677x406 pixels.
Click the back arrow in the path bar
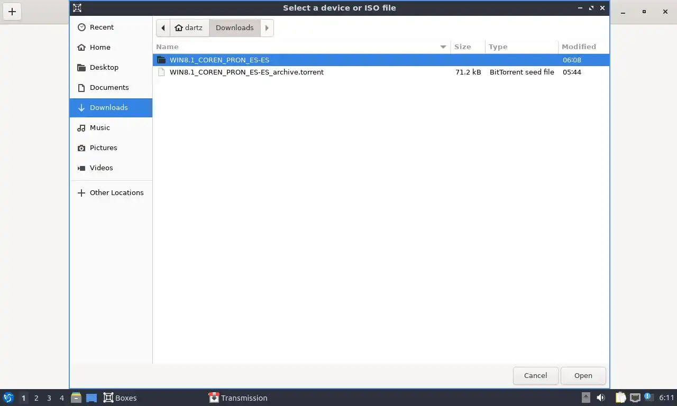163,27
